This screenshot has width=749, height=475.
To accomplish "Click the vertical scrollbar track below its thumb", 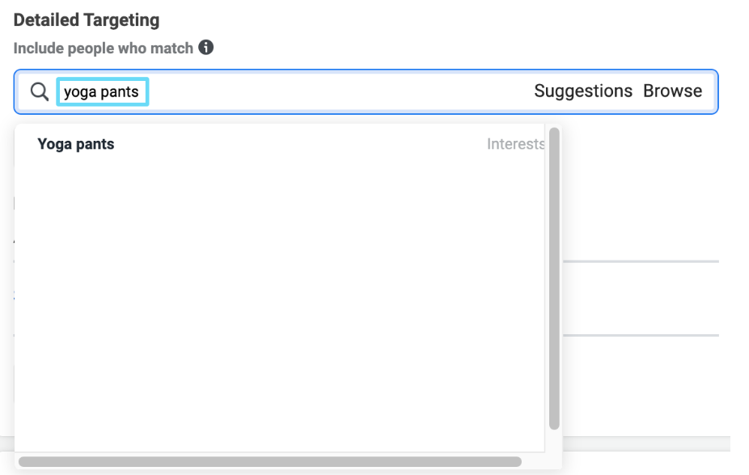I will (554, 440).
